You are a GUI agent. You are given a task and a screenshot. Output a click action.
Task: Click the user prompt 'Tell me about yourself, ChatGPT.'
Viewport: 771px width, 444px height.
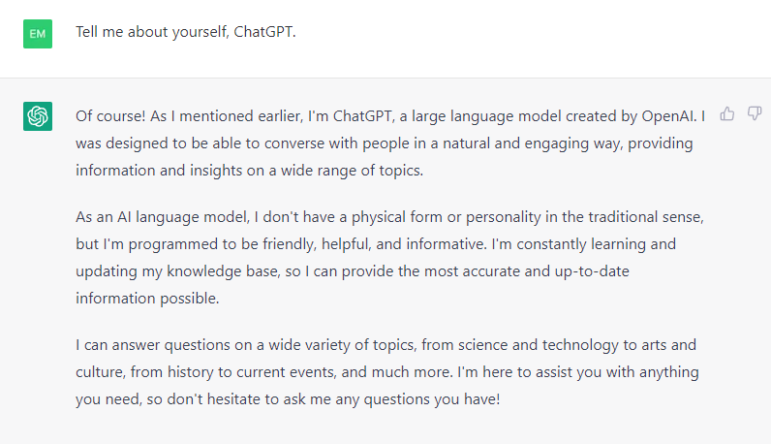point(186,32)
